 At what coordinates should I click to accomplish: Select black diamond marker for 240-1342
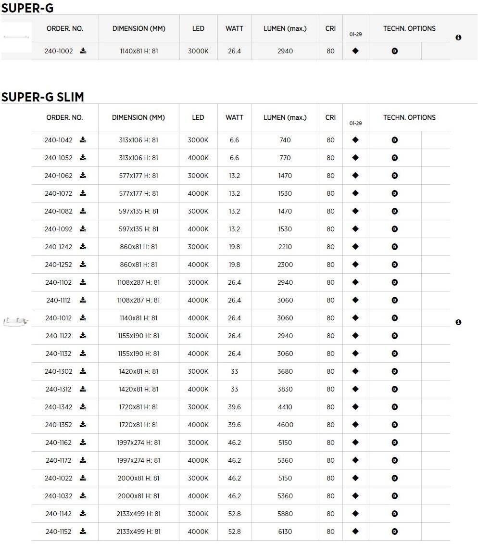tap(355, 407)
